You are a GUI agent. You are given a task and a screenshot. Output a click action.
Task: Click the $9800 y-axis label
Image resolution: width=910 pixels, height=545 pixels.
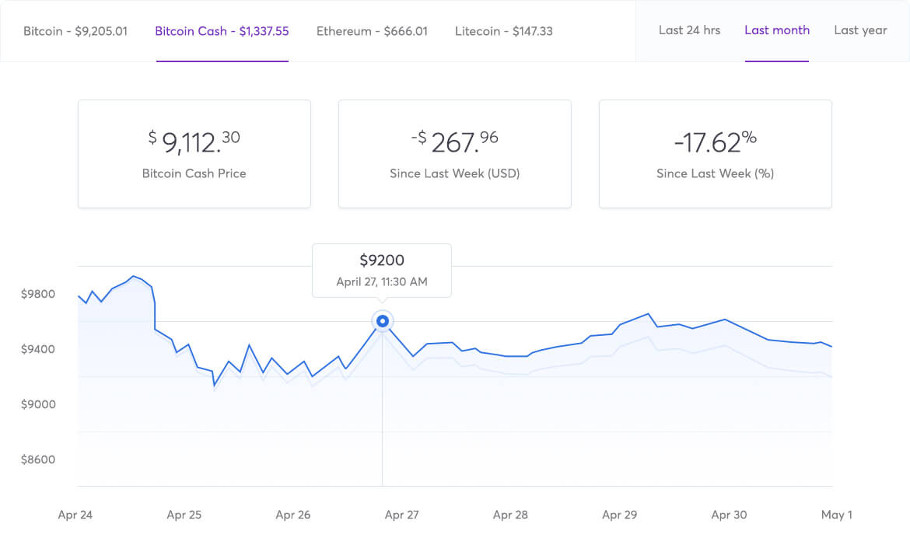[38, 294]
